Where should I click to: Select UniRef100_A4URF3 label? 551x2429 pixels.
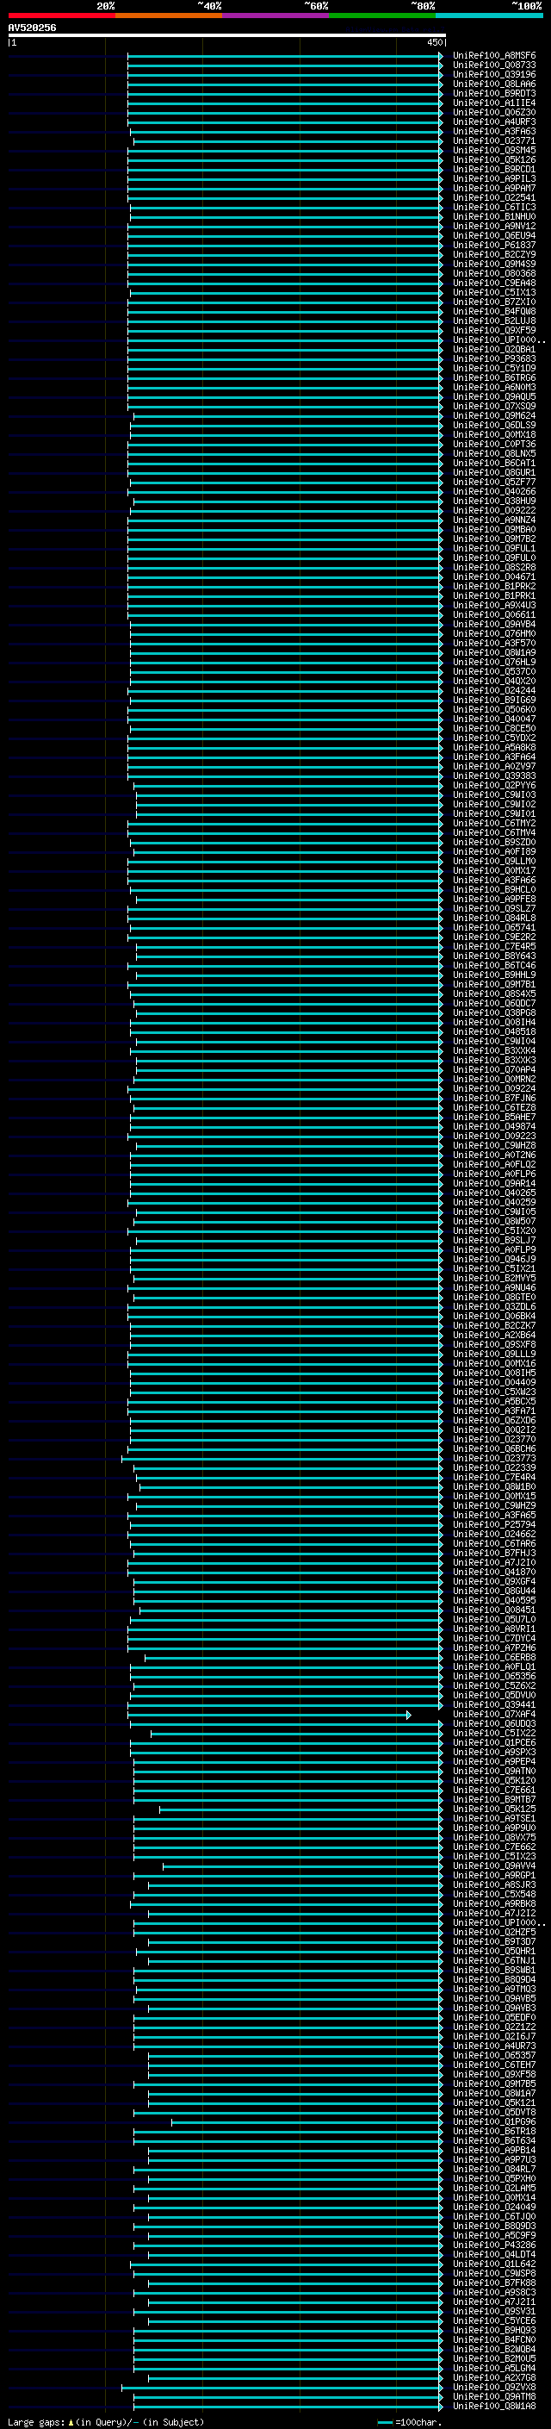(x=493, y=121)
